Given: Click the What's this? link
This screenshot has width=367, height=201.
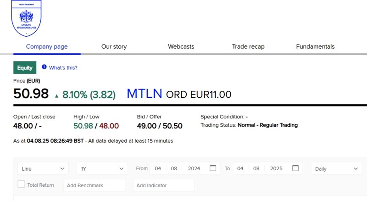Looking at the screenshot, I should point(63,68).
